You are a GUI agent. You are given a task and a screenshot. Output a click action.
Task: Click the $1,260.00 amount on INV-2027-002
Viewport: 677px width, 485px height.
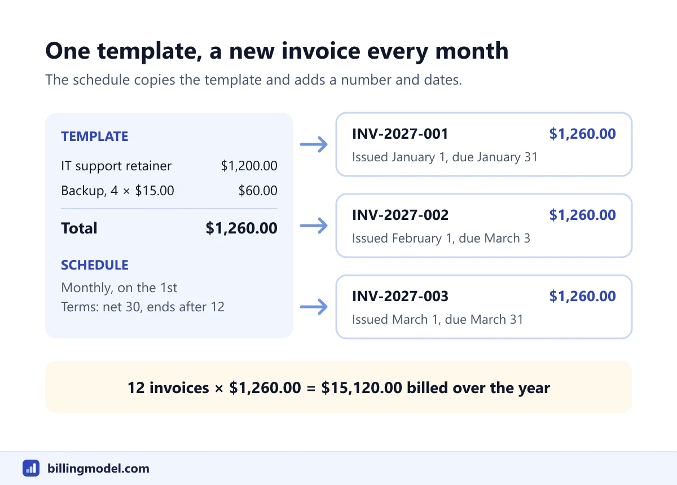[583, 215]
